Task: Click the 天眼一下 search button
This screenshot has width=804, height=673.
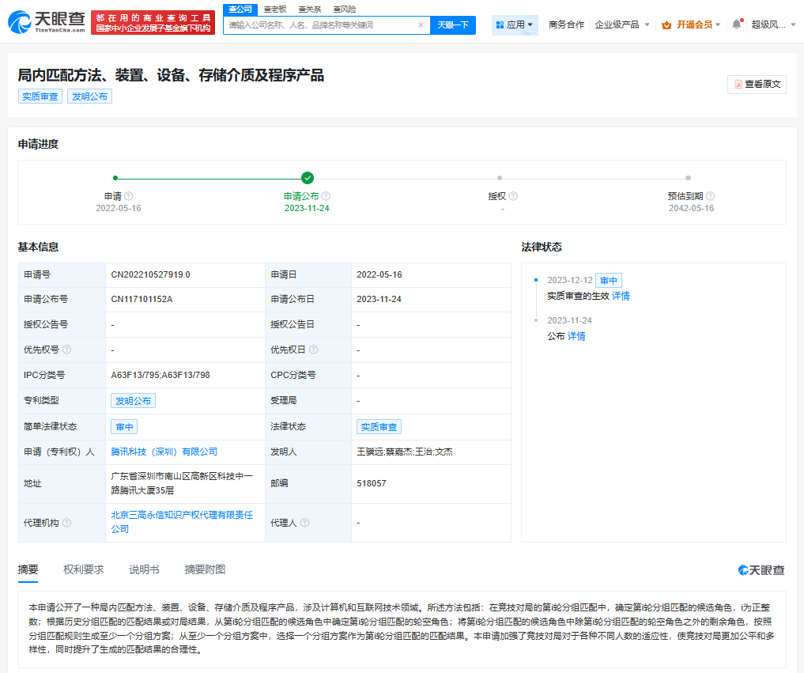Action: 452,25
